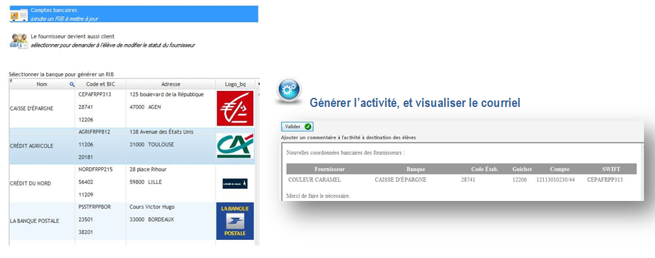This screenshot has width=655, height=258.
Task: Click the search magnifier in Nom column
Action: click(72, 84)
